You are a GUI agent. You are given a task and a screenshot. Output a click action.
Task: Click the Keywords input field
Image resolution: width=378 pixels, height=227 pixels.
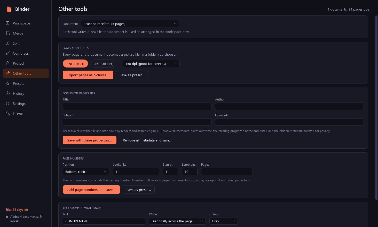(x=289, y=122)
